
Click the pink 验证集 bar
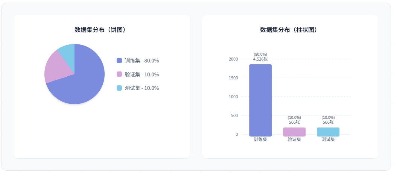(294, 132)
